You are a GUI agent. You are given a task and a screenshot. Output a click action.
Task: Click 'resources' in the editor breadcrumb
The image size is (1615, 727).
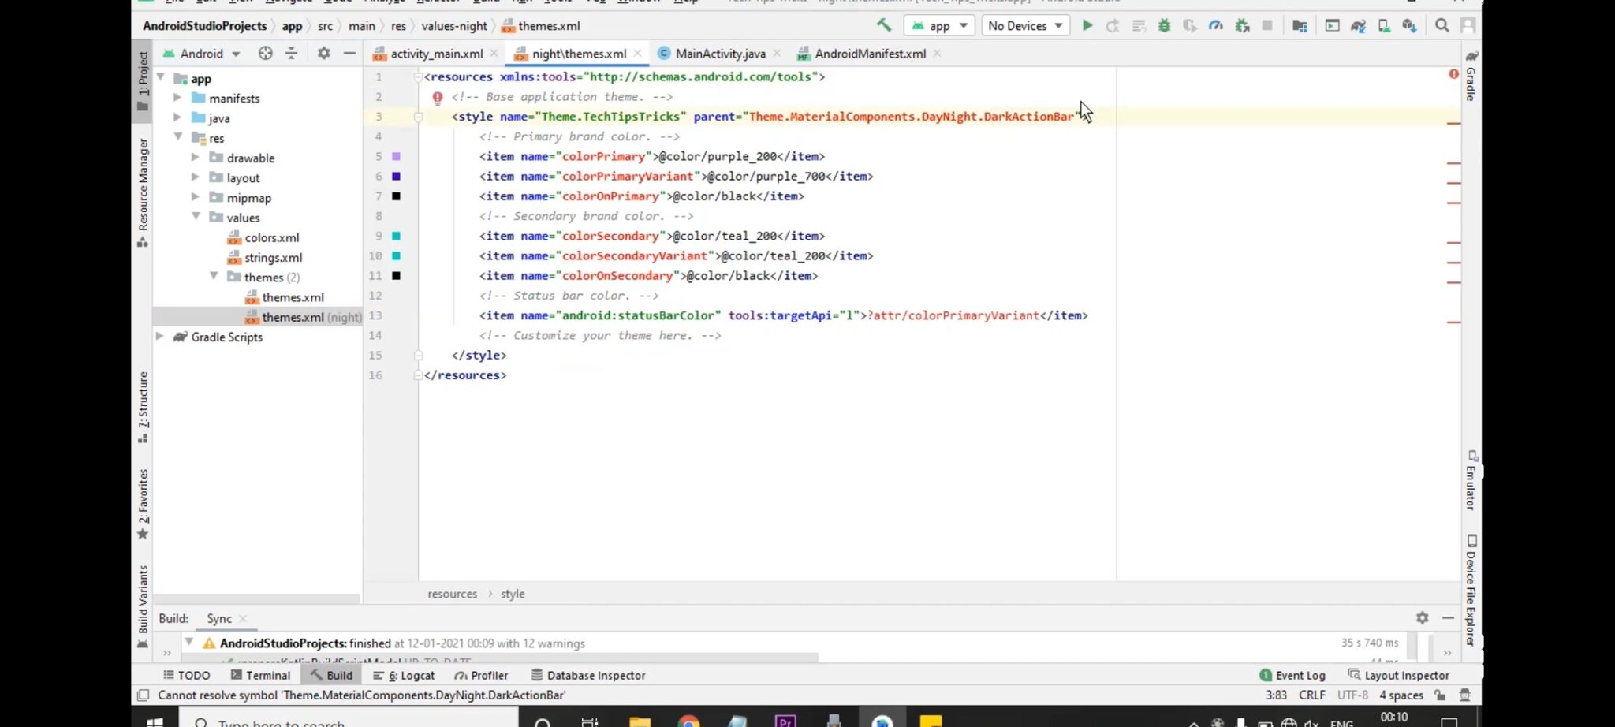[x=452, y=594]
